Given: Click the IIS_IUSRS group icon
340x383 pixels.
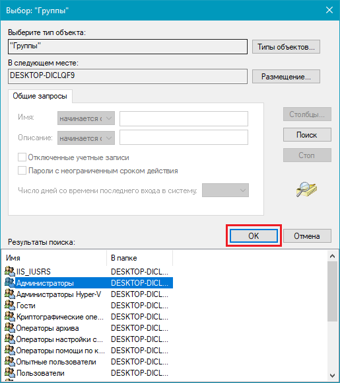Looking at the screenshot, I should point(10,271).
